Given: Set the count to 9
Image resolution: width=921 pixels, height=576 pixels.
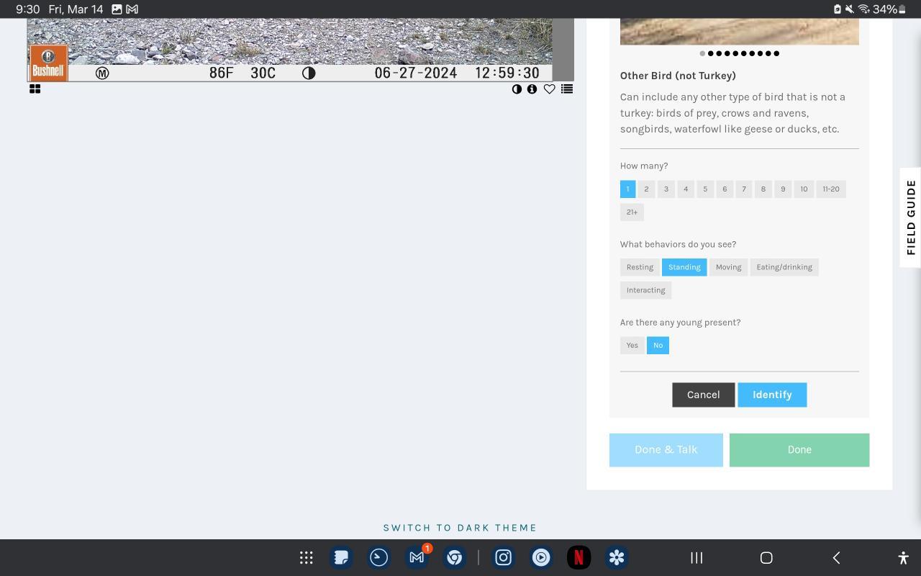Looking at the screenshot, I should 783,189.
